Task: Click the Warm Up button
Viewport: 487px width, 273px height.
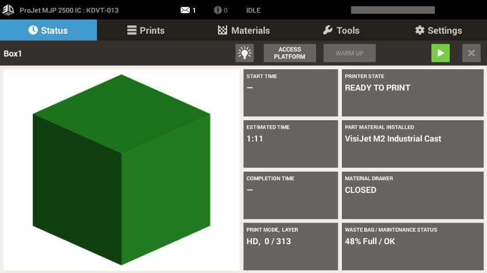Action: (349, 53)
